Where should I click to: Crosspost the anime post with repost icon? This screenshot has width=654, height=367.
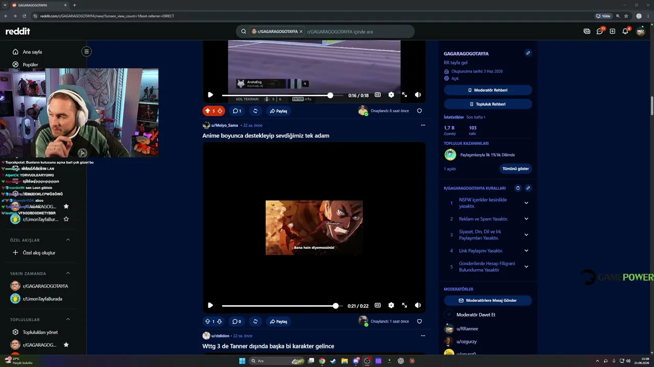point(255,321)
